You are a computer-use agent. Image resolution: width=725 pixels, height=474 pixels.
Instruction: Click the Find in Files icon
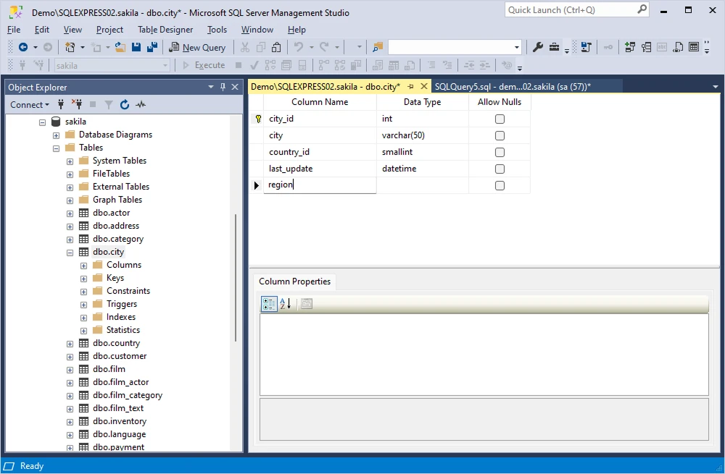click(x=378, y=47)
